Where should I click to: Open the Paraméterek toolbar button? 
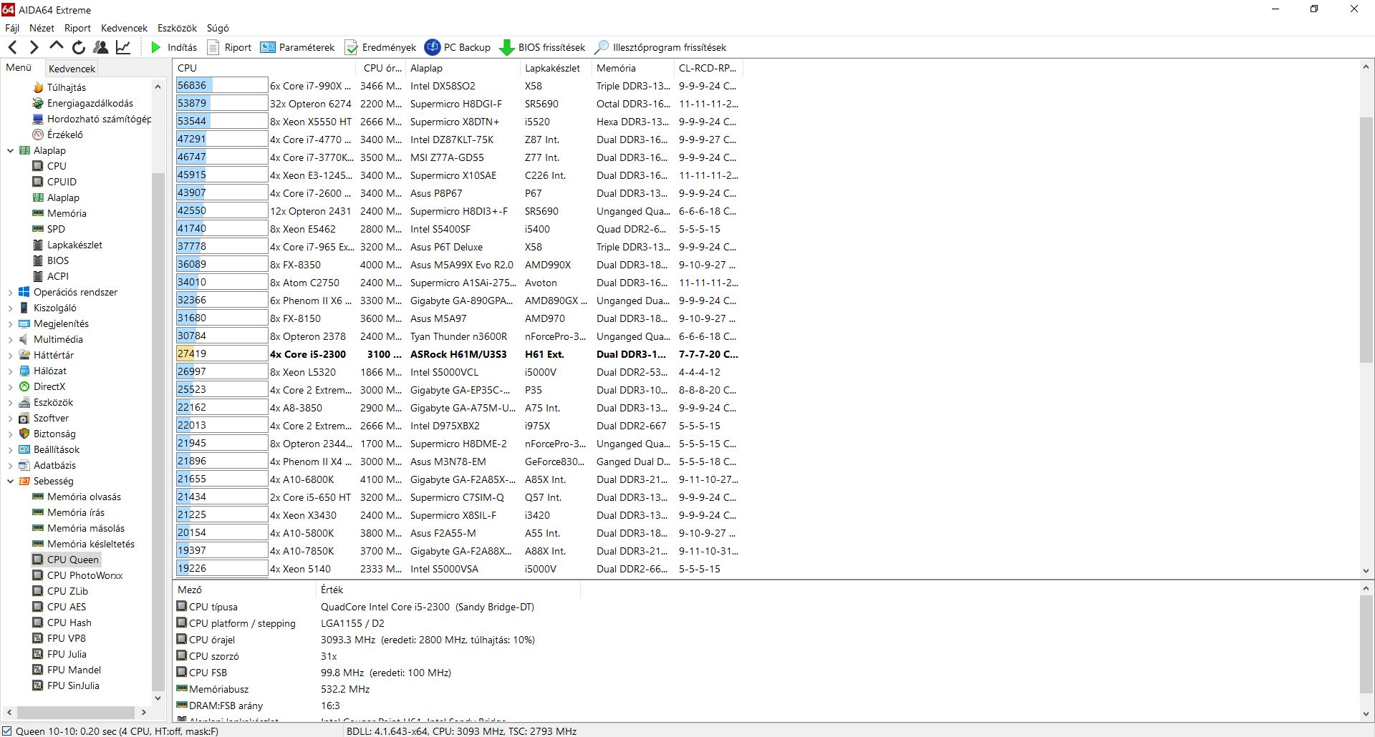point(297,47)
